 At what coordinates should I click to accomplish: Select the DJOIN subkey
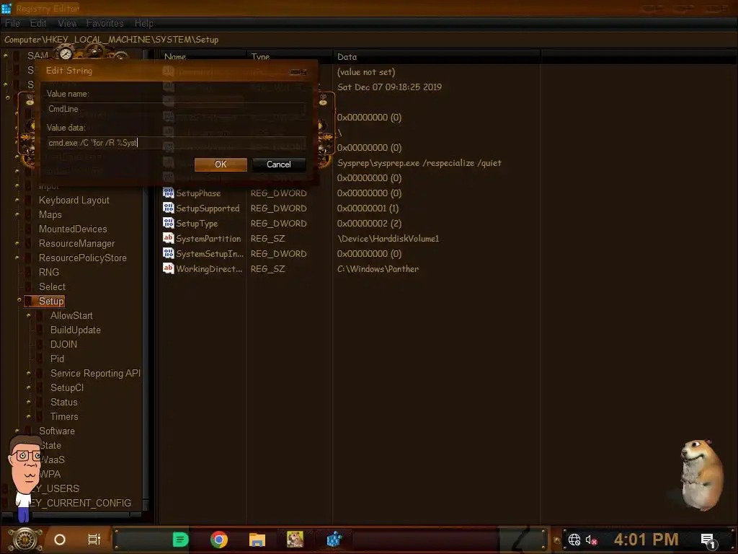click(63, 344)
